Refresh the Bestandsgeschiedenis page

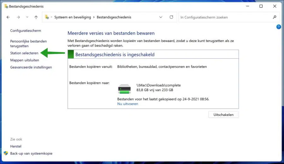[x=171, y=17]
